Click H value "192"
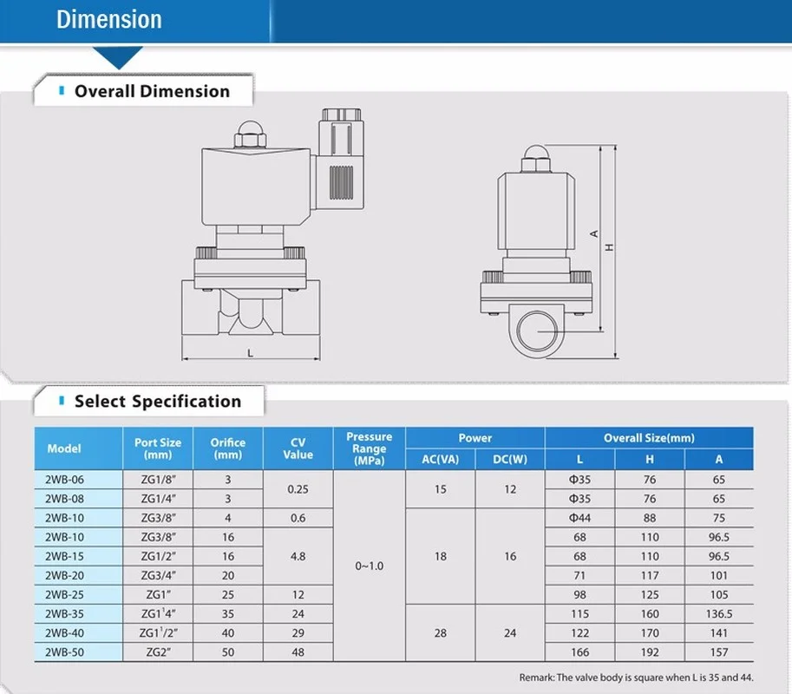The width and height of the screenshot is (792, 694). pyautogui.click(x=650, y=652)
